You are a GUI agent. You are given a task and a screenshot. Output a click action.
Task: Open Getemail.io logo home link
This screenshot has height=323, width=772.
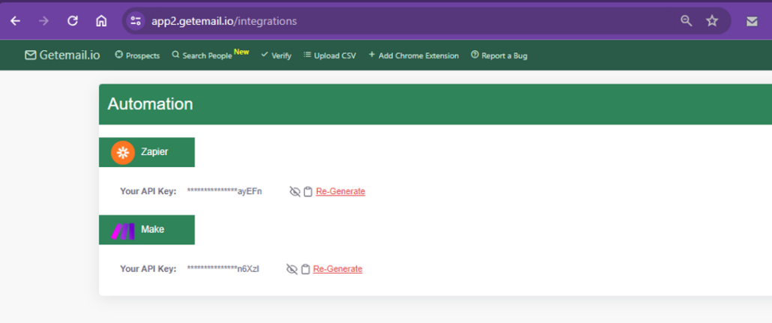(x=62, y=55)
